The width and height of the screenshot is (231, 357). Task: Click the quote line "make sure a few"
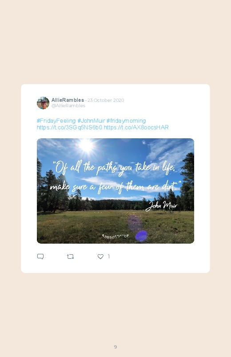(x=115, y=187)
